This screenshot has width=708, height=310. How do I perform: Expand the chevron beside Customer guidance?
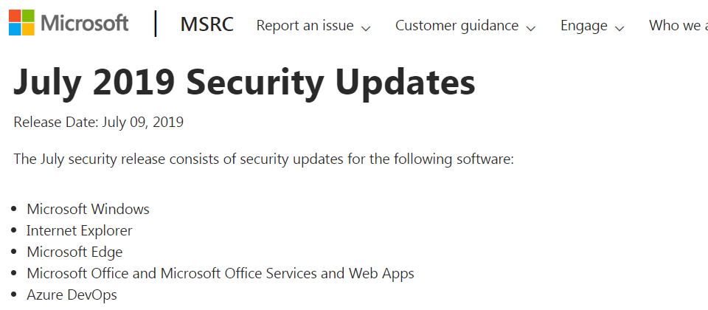click(x=531, y=28)
